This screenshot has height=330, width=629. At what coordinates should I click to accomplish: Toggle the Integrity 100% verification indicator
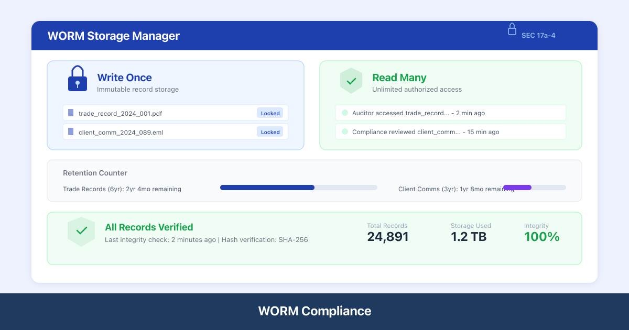[x=542, y=236]
